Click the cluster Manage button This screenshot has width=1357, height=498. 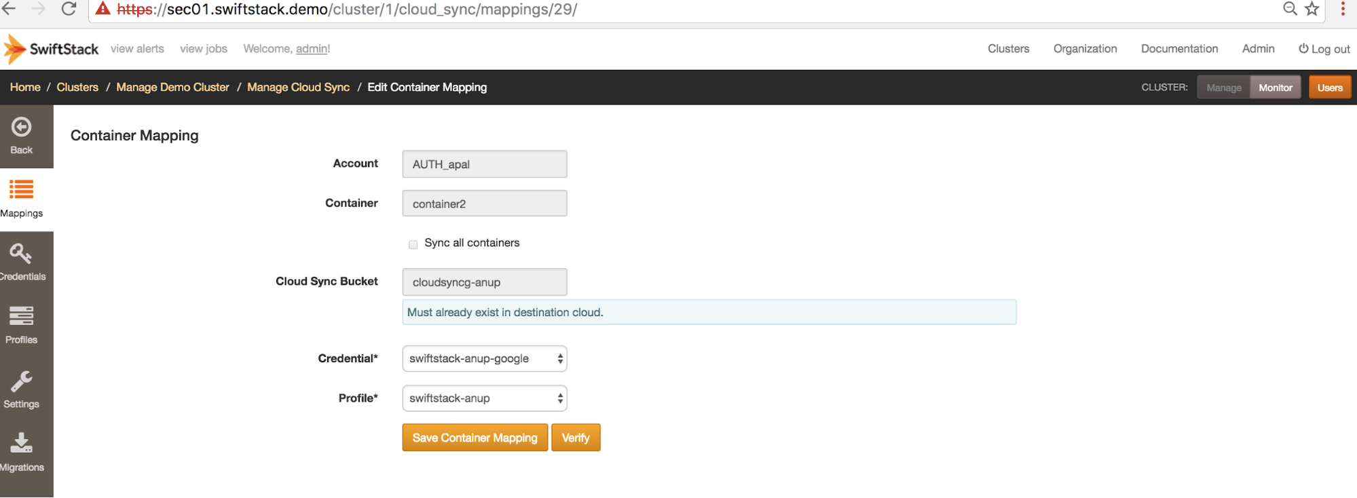click(1224, 88)
